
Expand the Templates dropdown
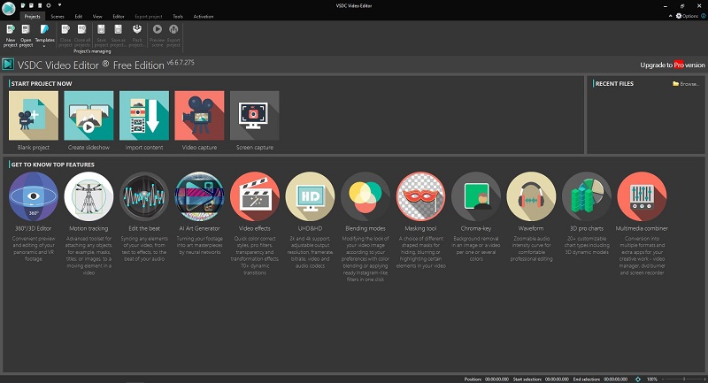(x=45, y=35)
